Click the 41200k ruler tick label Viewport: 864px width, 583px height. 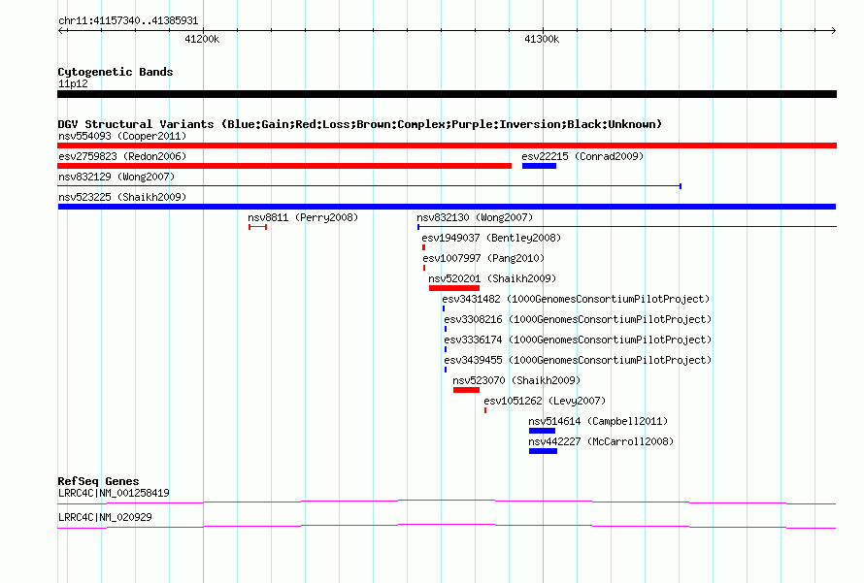(202, 39)
